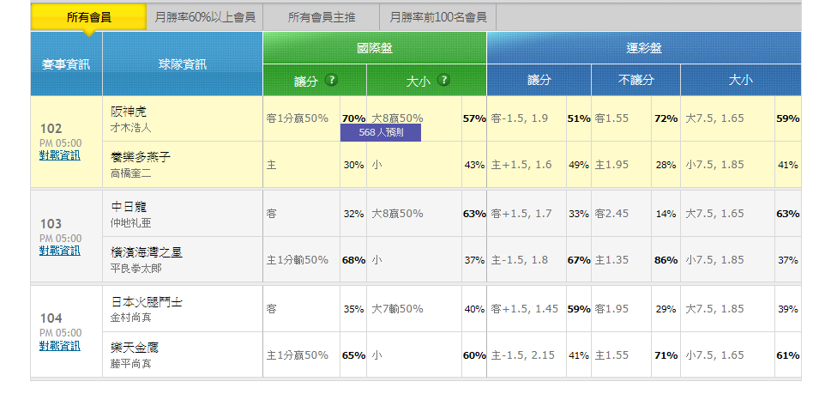Open 對戰資訊 link for game 102
Viewport: 831px width, 406px height.
pyautogui.click(x=60, y=155)
